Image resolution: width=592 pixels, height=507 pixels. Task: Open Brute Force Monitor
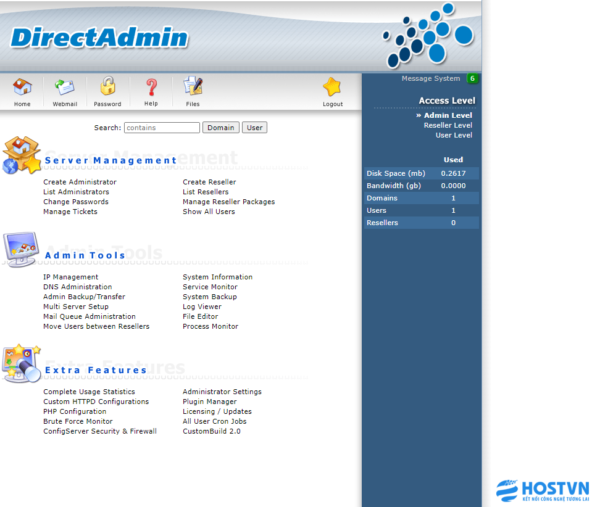[x=78, y=421]
